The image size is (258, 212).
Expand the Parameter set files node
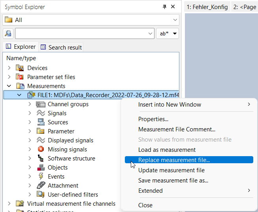tap(9, 77)
